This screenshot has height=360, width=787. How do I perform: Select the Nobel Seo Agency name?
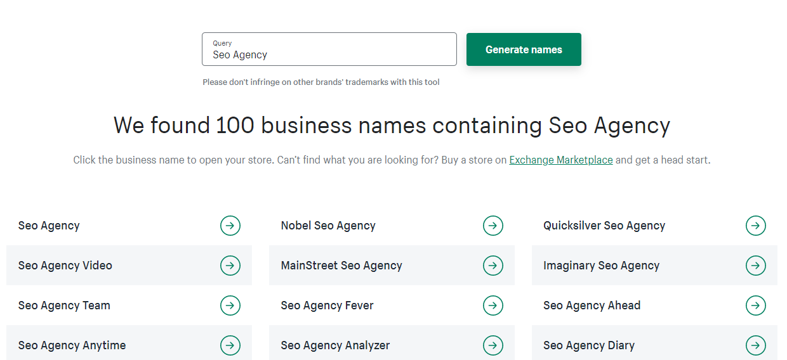pyautogui.click(x=328, y=226)
